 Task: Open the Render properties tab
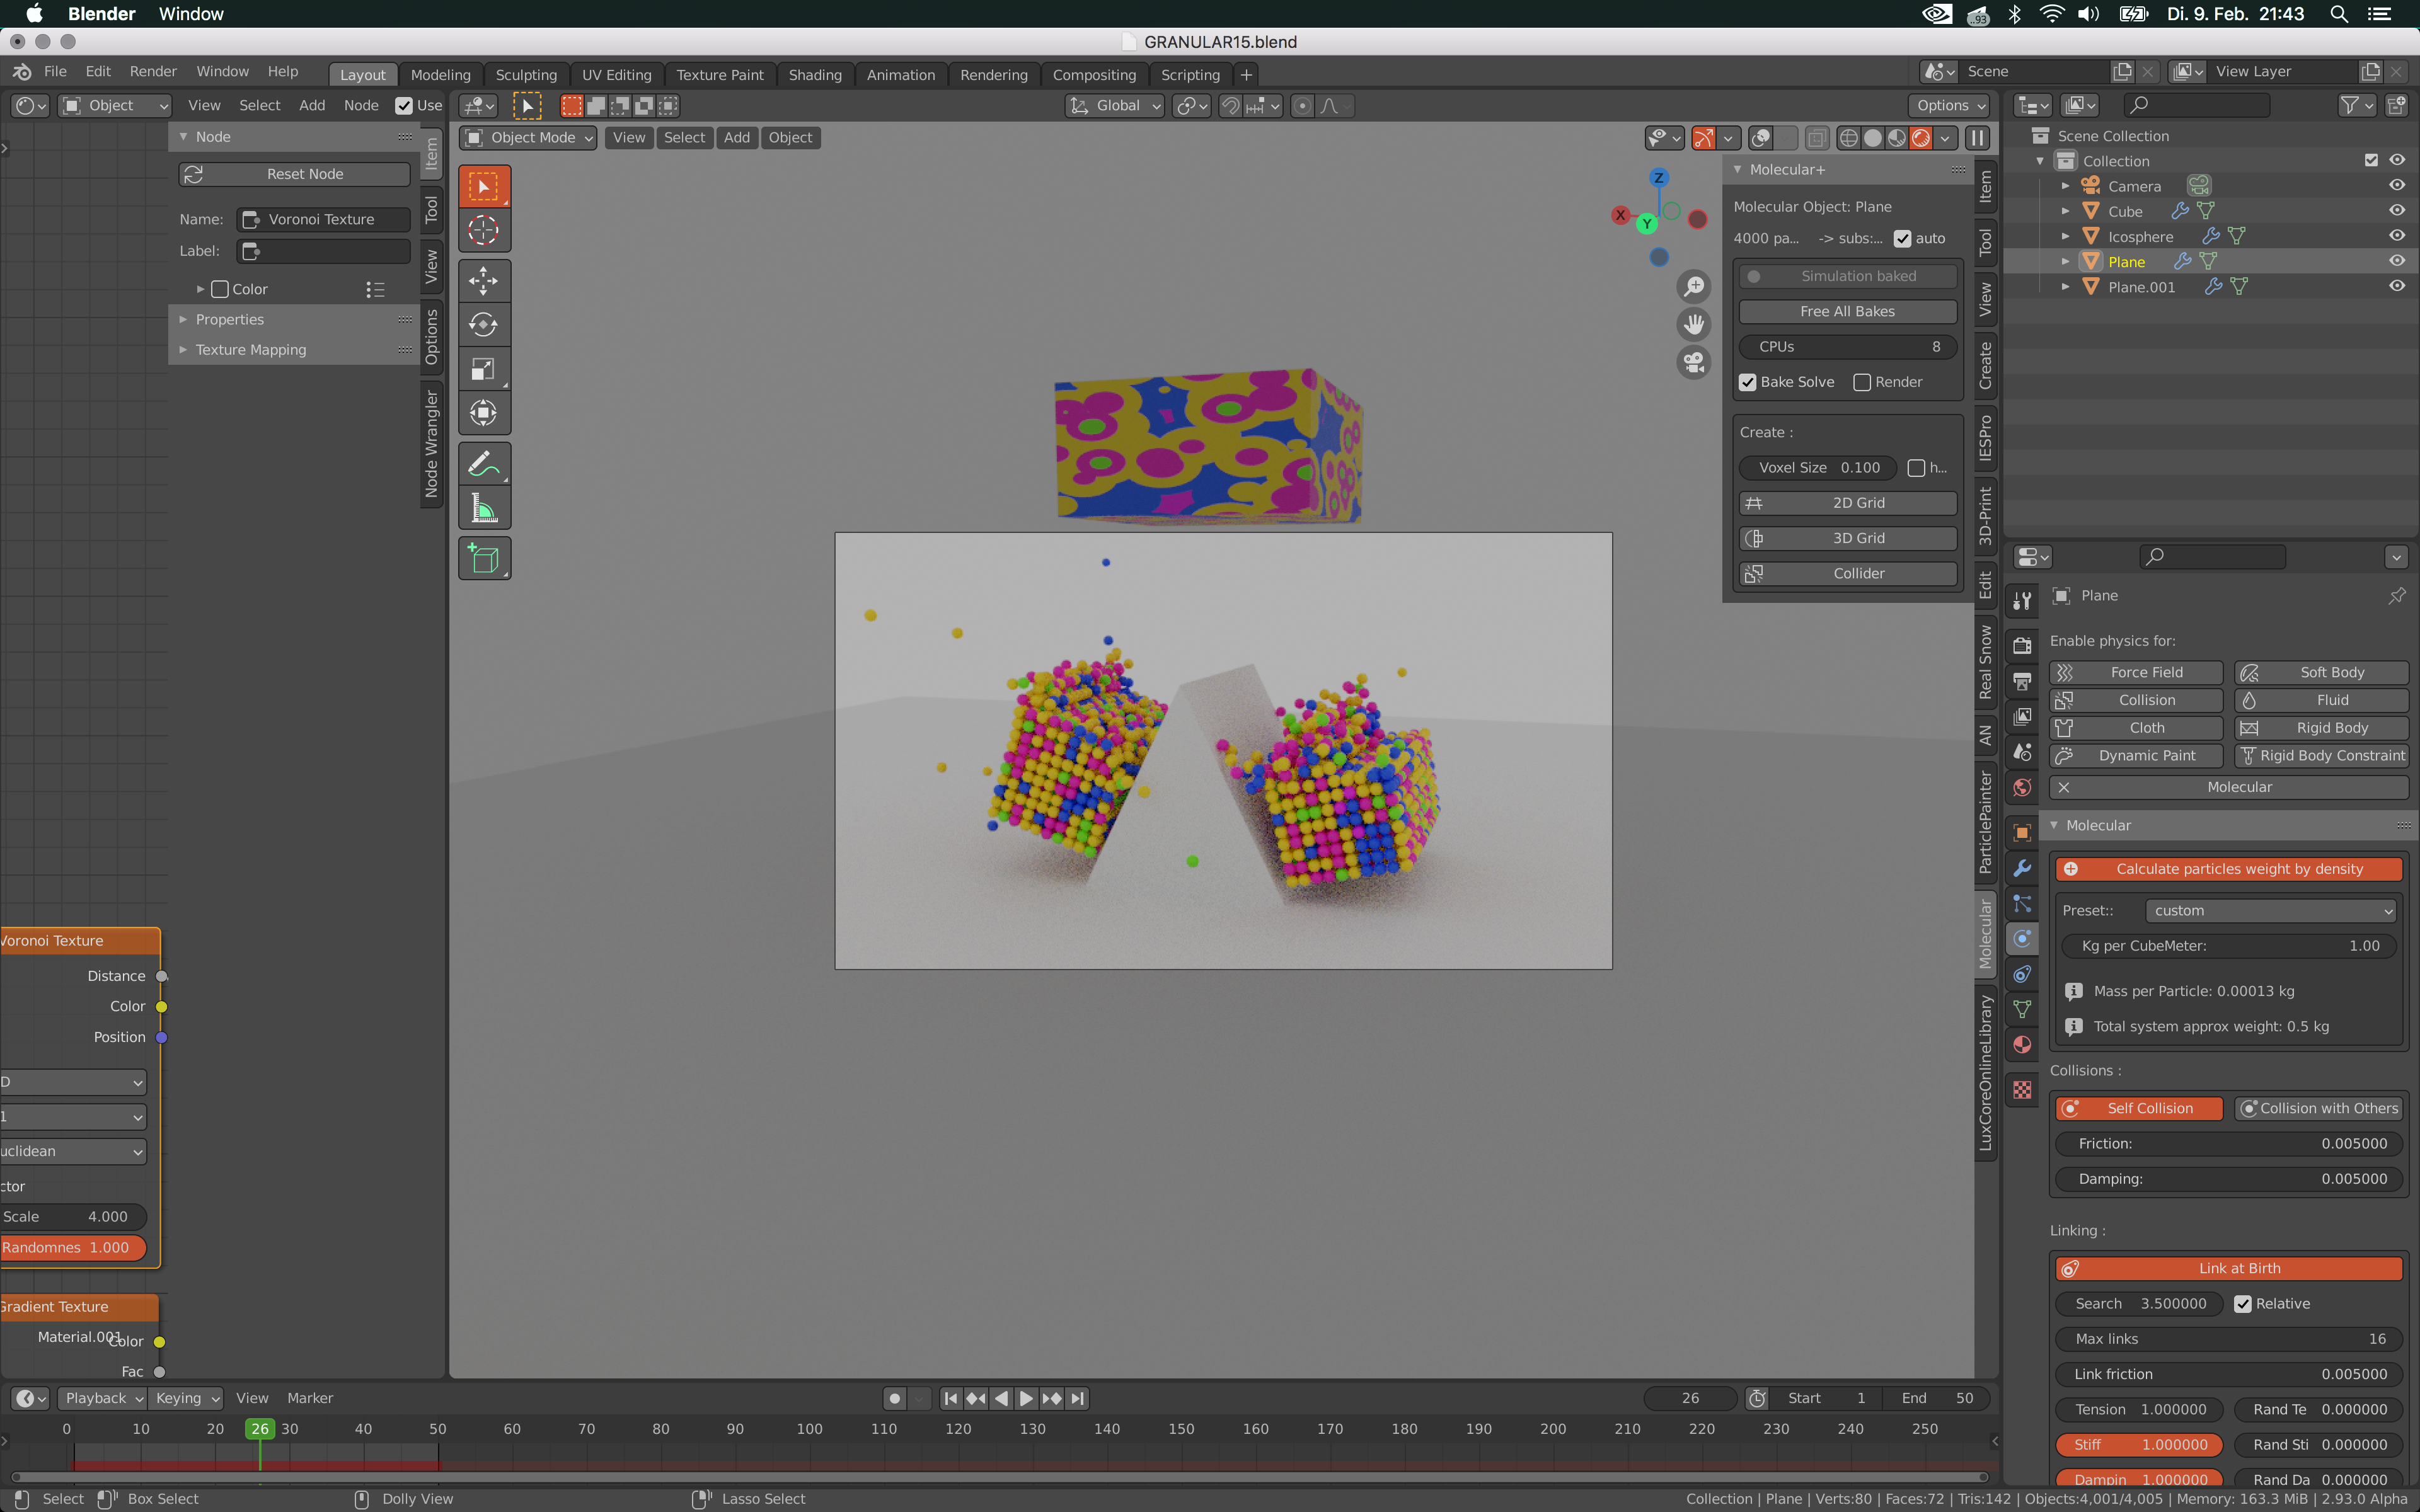tap(2022, 645)
